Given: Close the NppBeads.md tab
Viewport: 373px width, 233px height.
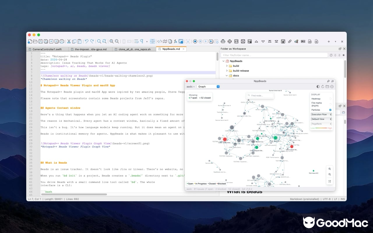Looking at the screenshot, I should pyautogui.click(x=183, y=49).
